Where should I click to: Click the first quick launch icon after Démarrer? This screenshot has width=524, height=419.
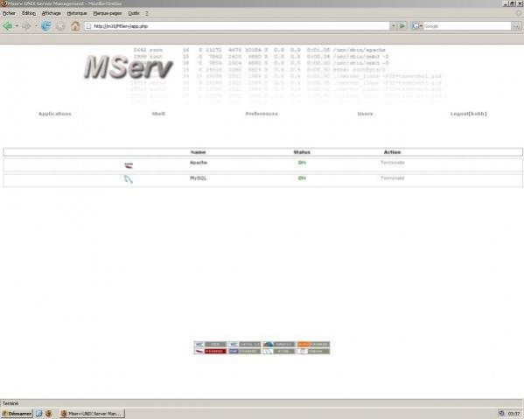click(x=39, y=414)
